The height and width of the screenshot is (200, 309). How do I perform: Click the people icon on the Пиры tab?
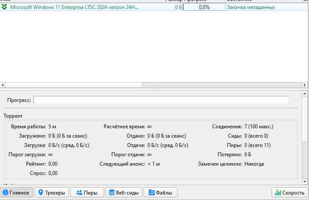point(79,192)
